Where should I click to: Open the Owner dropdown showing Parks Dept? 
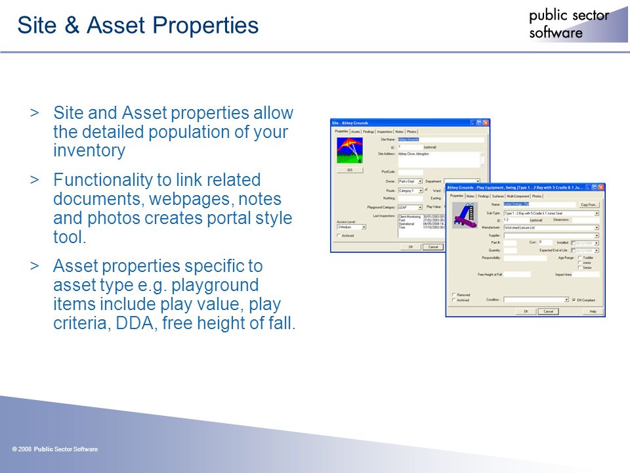click(x=410, y=181)
